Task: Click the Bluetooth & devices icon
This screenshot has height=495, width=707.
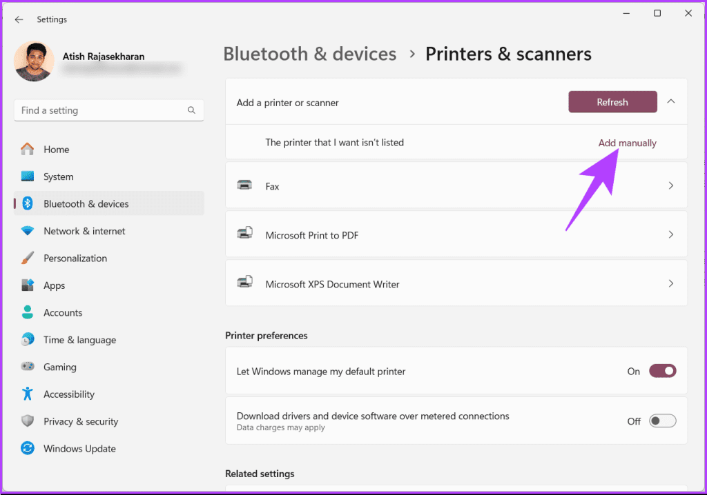Action: (28, 203)
